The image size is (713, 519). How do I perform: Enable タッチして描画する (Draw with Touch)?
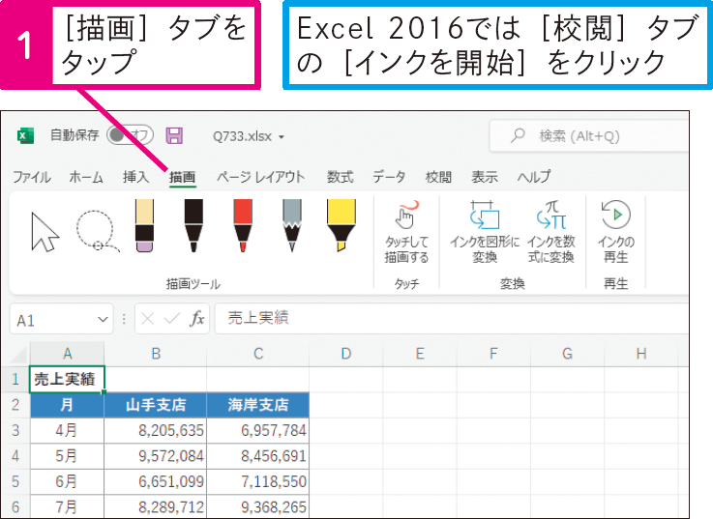[x=406, y=233]
